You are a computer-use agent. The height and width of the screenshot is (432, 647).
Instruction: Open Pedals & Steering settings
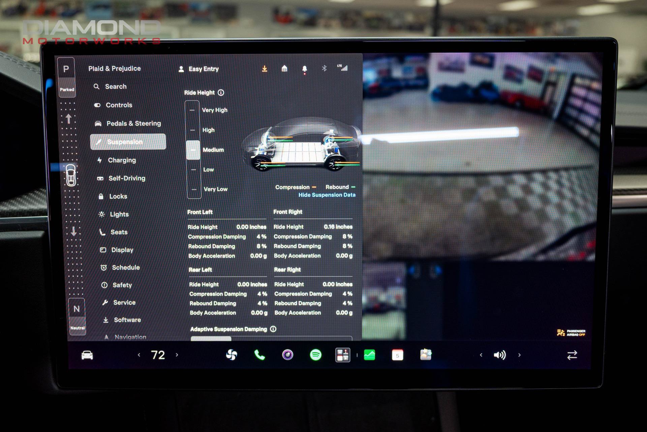coord(127,123)
